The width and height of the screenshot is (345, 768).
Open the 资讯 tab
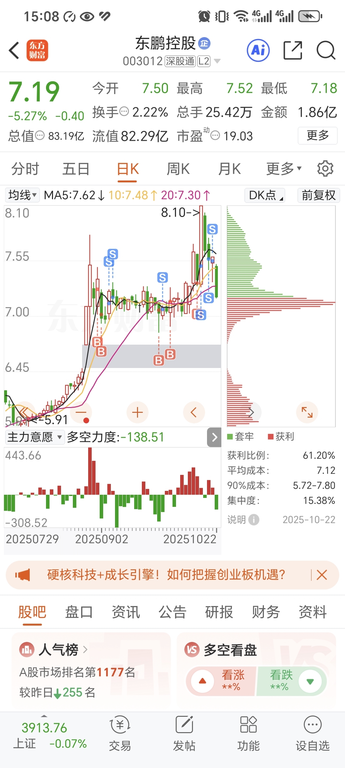tap(126, 612)
